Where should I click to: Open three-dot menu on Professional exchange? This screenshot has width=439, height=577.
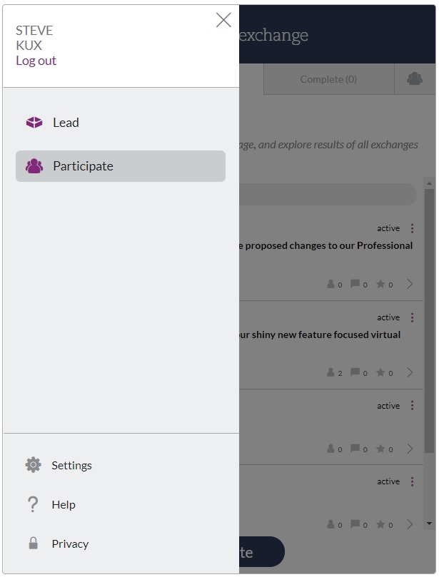412,228
